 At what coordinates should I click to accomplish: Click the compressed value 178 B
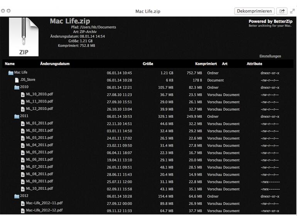click(197, 80)
